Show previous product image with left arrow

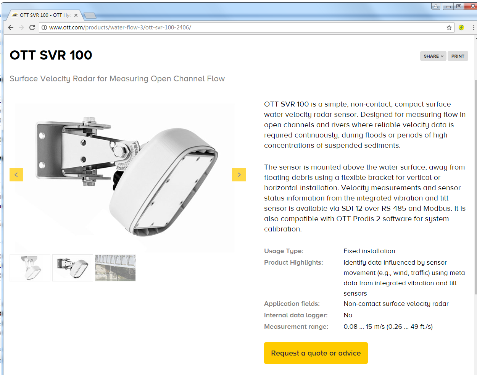coord(16,175)
